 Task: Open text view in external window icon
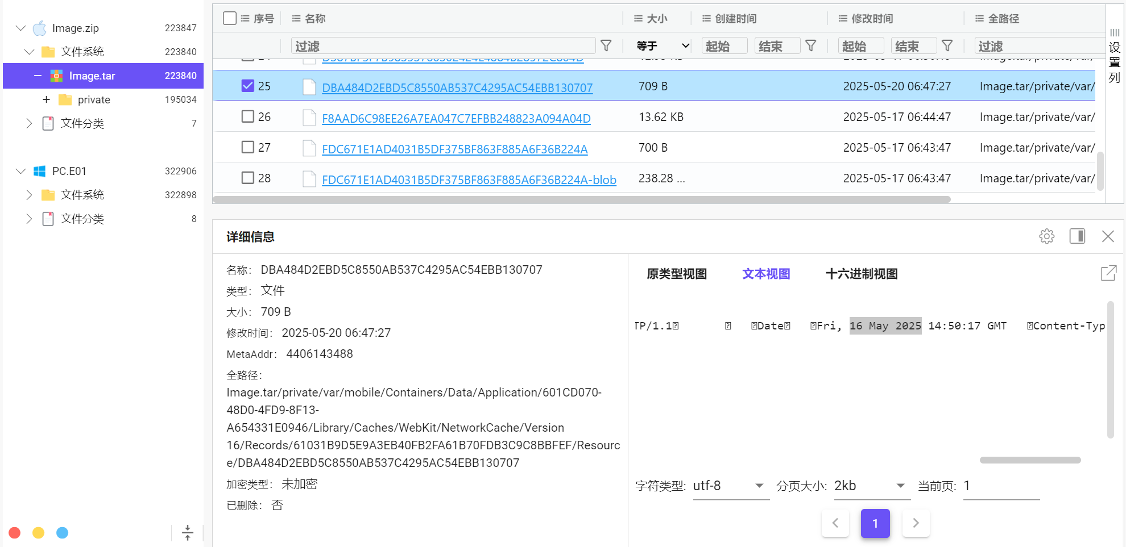(1108, 273)
